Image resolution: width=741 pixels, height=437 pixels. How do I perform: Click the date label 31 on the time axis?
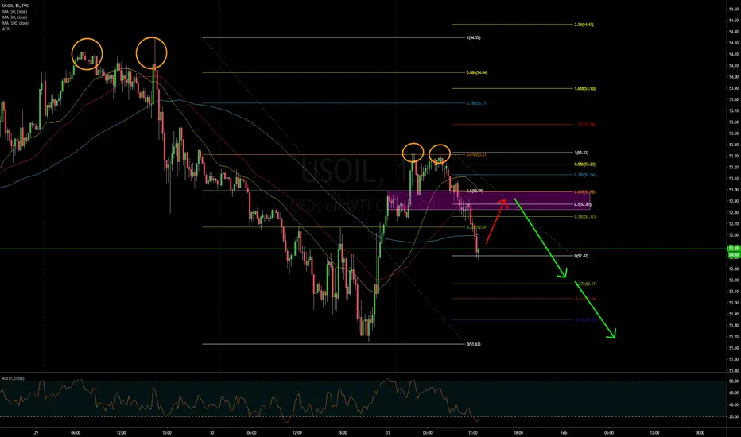pyautogui.click(x=387, y=432)
